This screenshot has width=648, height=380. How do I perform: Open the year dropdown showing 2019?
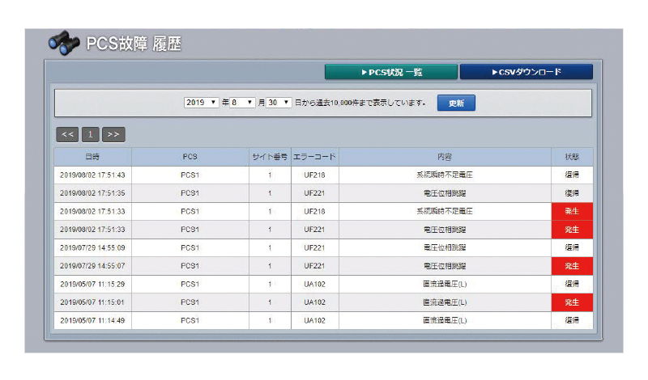coord(201,103)
